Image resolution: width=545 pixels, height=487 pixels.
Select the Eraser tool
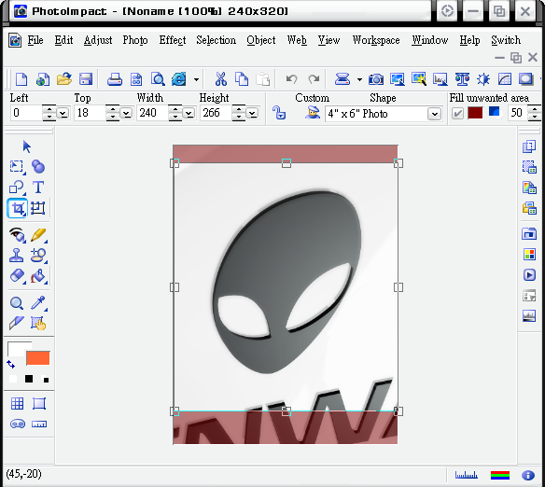pos(17,276)
